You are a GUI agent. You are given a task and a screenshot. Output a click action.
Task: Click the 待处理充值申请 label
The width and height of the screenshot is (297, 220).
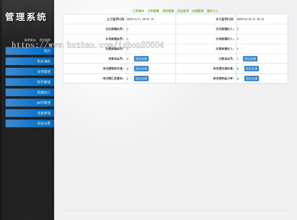(x=223, y=69)
